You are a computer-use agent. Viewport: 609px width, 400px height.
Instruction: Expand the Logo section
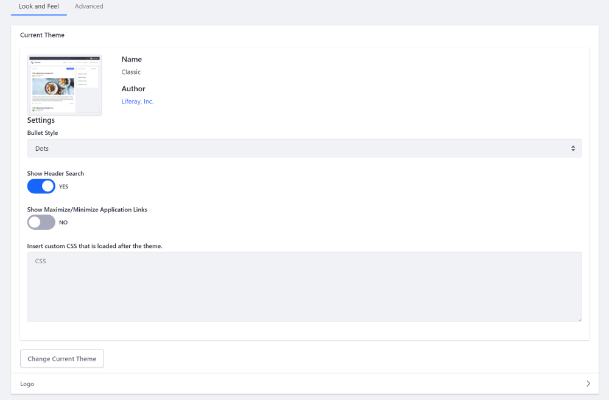(x=304, y=384)
